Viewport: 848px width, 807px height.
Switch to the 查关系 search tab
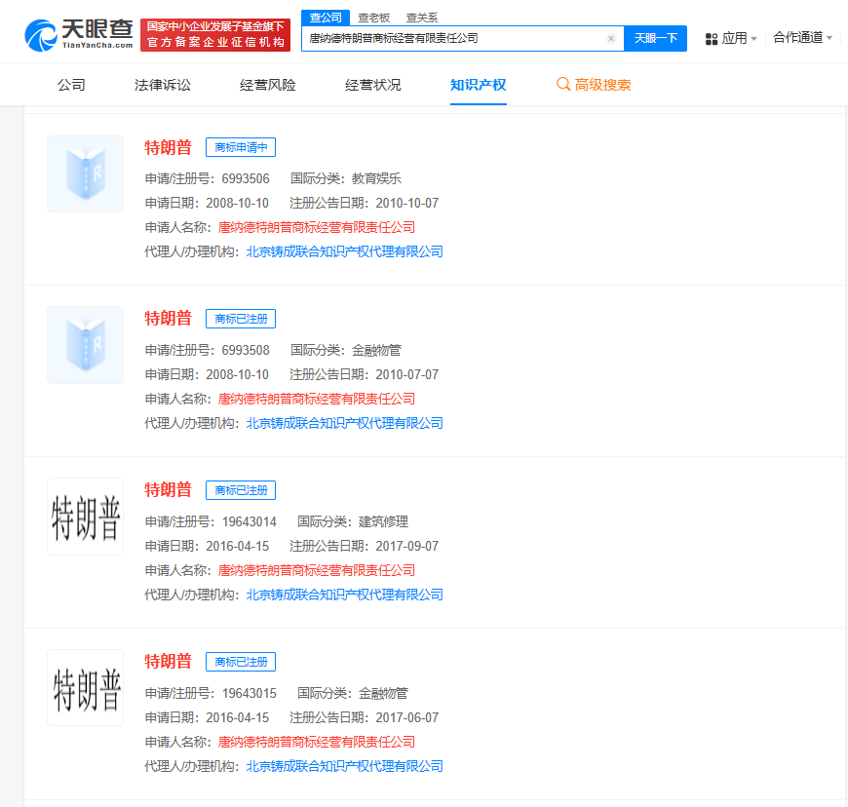(422, 18)
